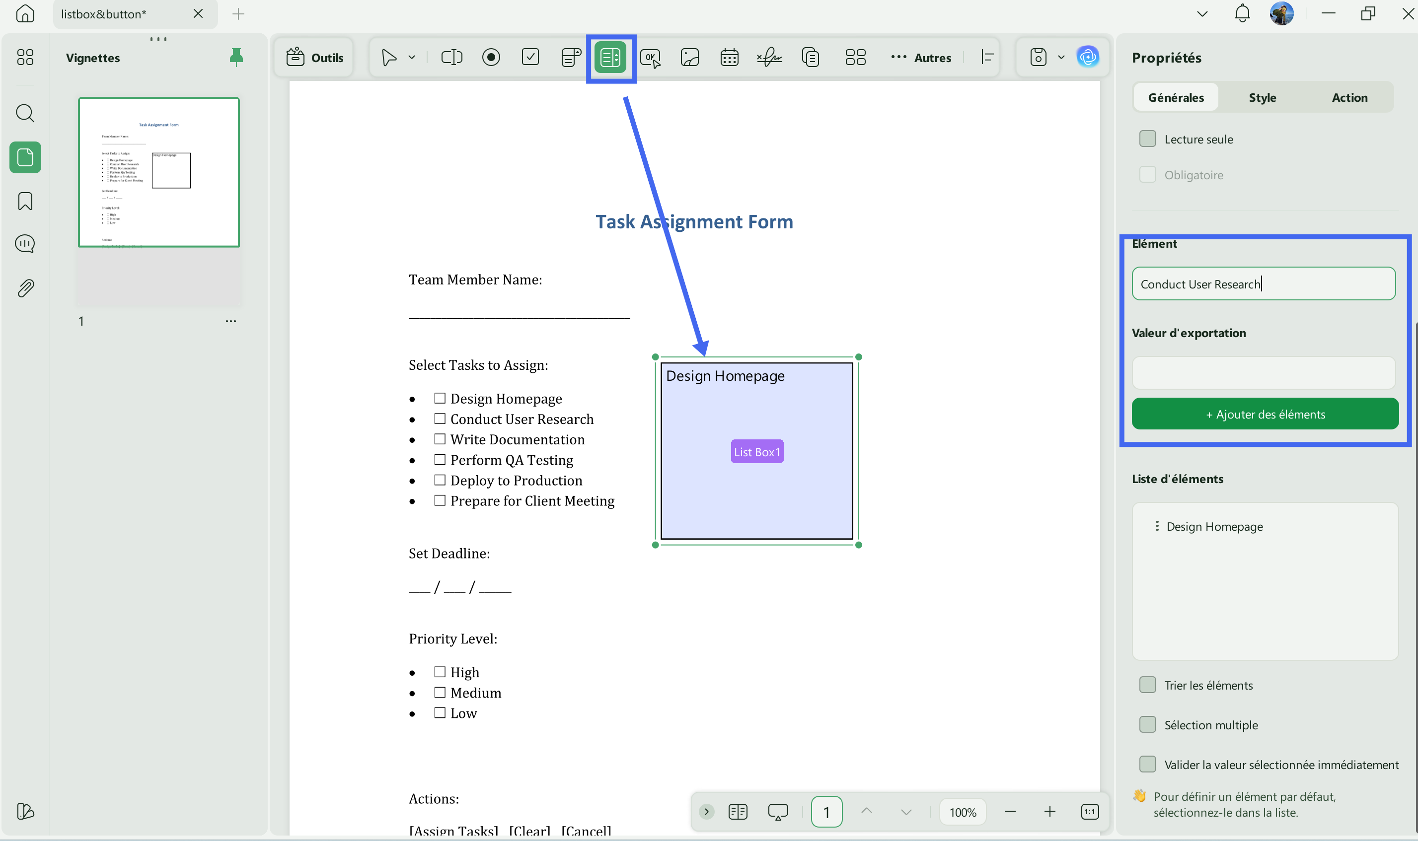Screen dimensions: 1418x841
Task: Select the OK button form tool
Action: 650,57
